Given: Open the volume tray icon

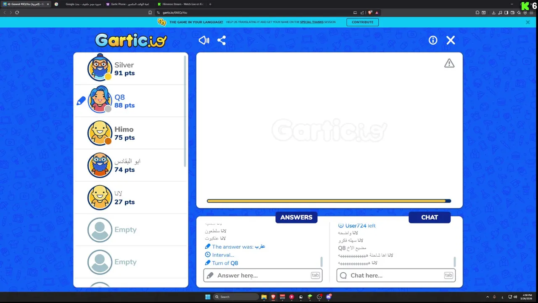Looking at the screenshot, I should (x=515, y=297).
